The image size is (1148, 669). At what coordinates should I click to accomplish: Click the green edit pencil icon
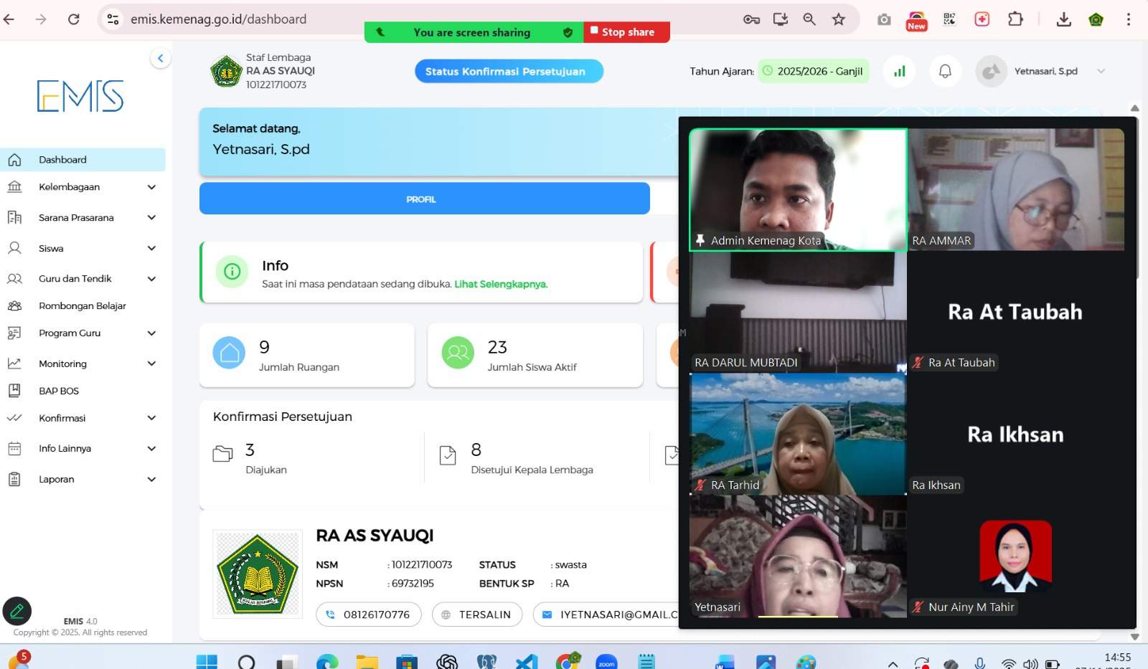(x=17, y=612)
